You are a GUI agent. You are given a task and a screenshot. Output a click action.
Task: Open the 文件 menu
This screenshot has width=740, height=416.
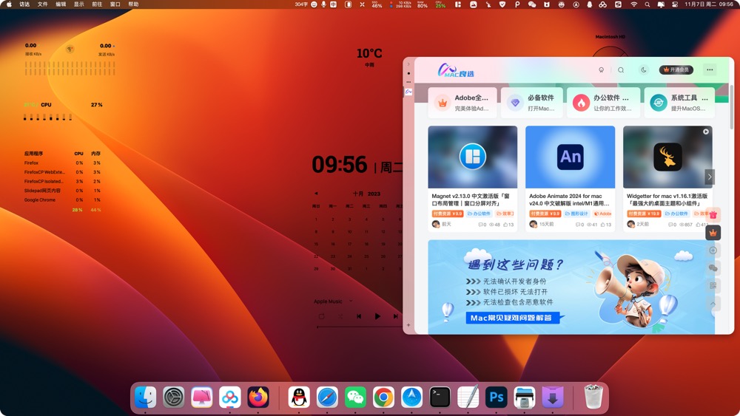click(x=42, y=4)
